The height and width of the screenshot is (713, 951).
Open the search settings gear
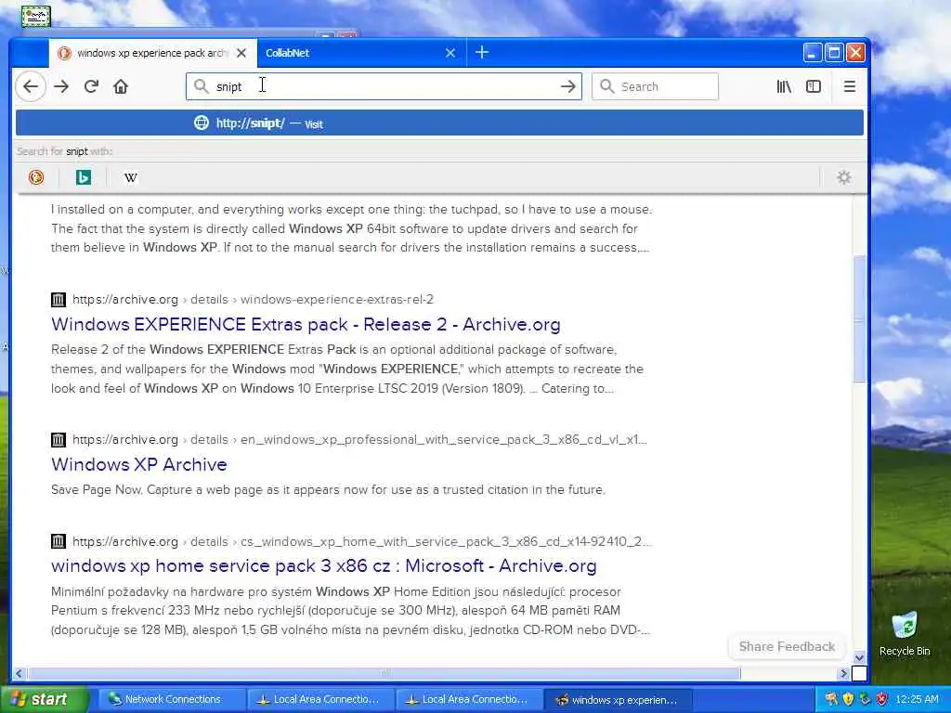coord(843,177)
